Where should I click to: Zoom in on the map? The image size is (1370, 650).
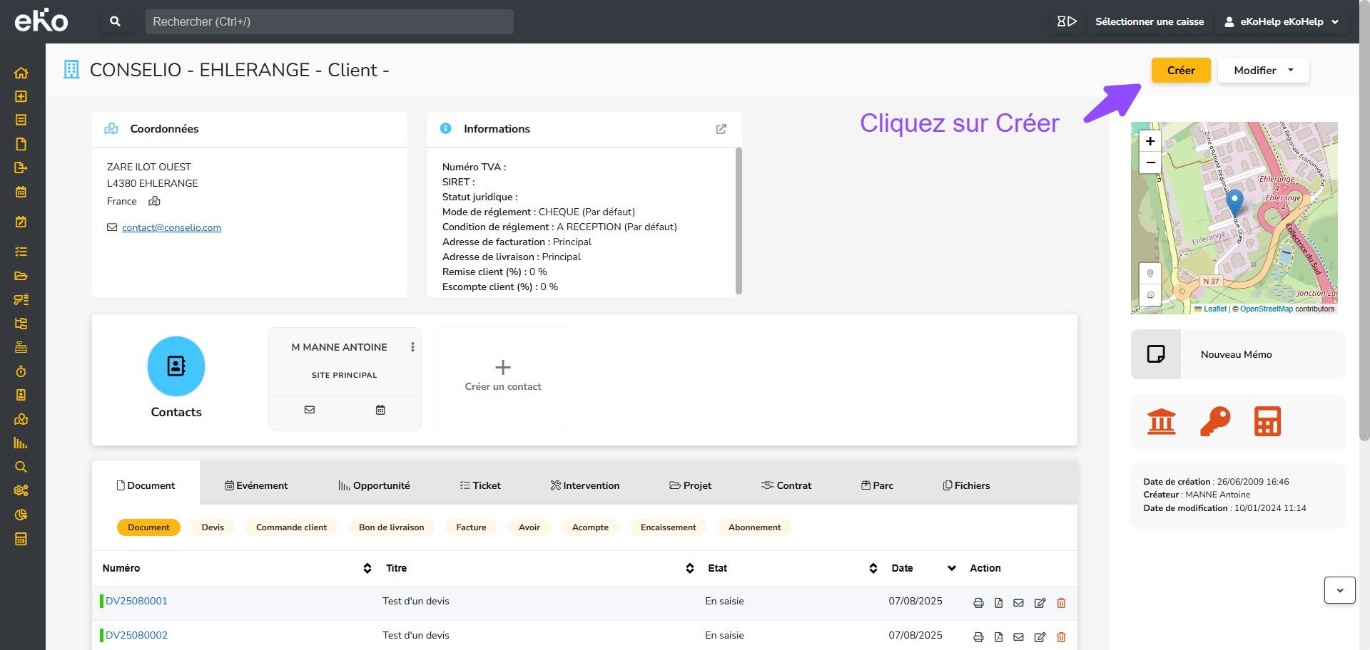click(1150, 141)
